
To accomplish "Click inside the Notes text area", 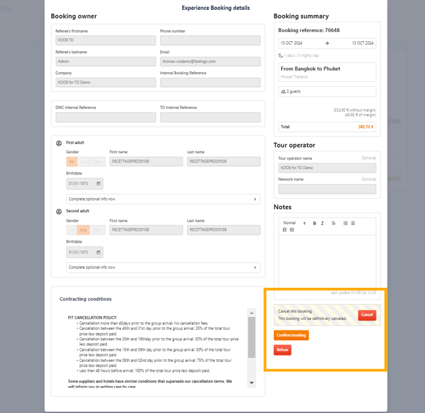I will [326, 259].
